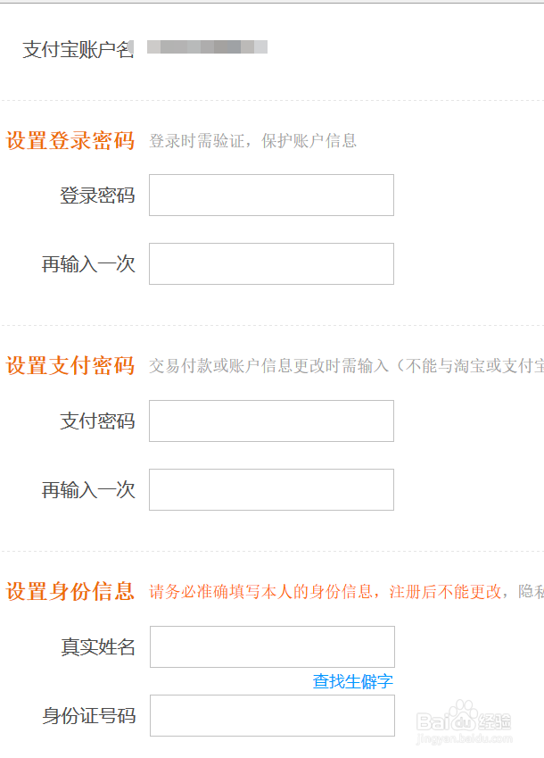The width and height of the screenshot is (544, 758).
Task: Click the blurred Alipay account name
Action: 207,47
